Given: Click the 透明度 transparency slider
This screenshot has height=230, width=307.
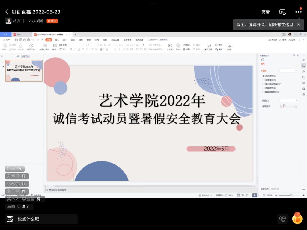Looking at the screenshot, I should [288, 106].
